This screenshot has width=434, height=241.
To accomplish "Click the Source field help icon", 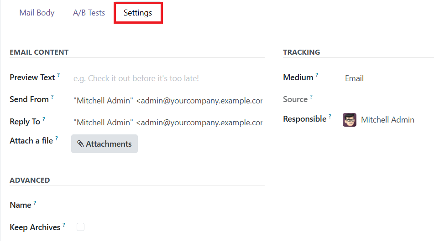I will [311, 97].
